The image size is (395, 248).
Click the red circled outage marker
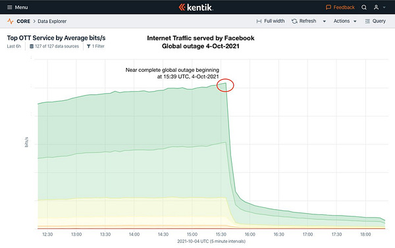click(225, 85)
